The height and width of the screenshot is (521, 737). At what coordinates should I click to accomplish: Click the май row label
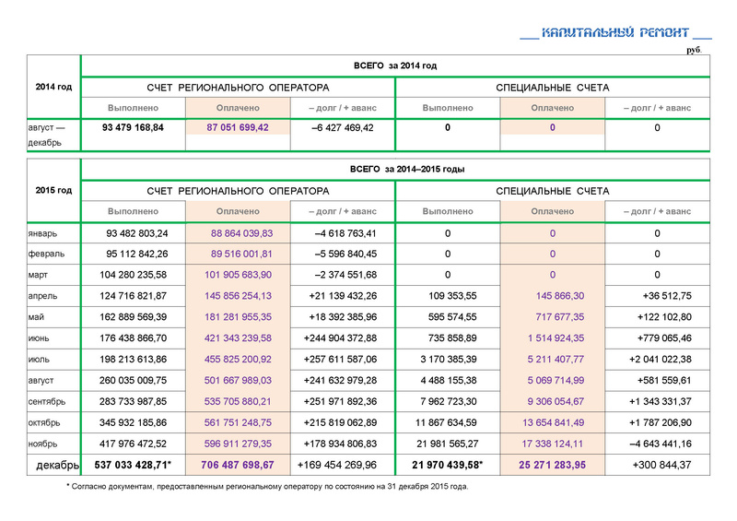tap(36, 317)
